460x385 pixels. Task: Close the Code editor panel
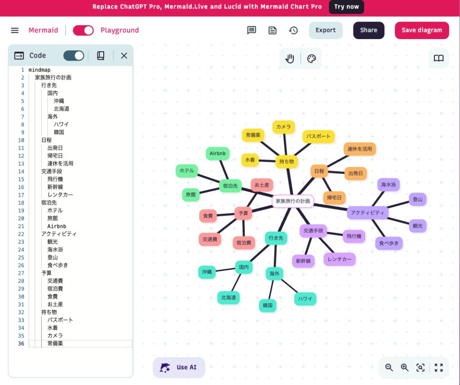pos(124,55)
